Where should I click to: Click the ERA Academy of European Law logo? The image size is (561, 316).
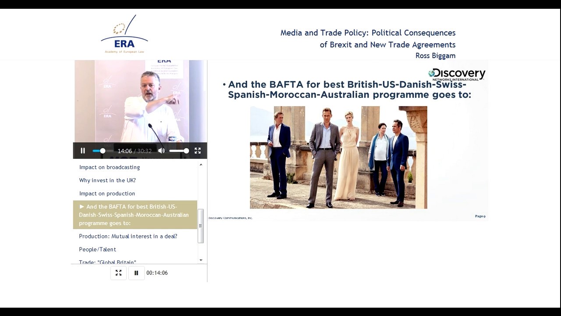[124, 34]
